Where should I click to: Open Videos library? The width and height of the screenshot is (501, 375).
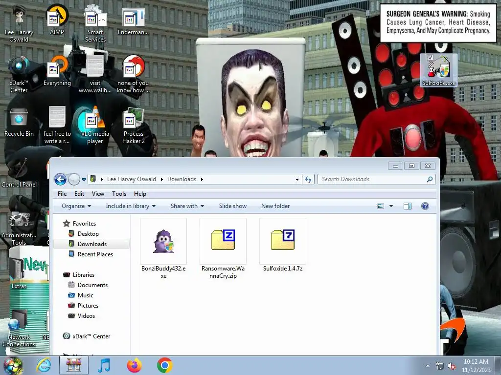tap(86, 316)
